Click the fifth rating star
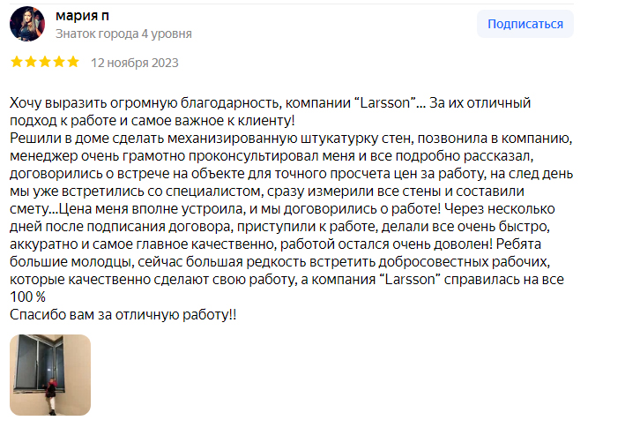The image size is (625, 428). [72, 63]
